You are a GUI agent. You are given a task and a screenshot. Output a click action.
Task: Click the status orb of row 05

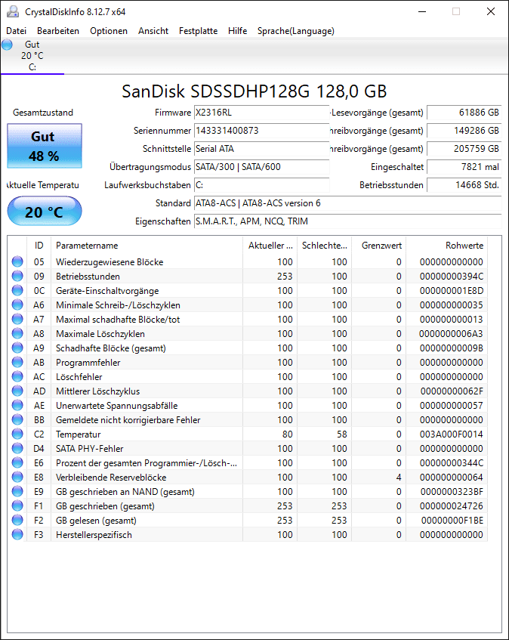pyautogui.click(x=17, y=261)
